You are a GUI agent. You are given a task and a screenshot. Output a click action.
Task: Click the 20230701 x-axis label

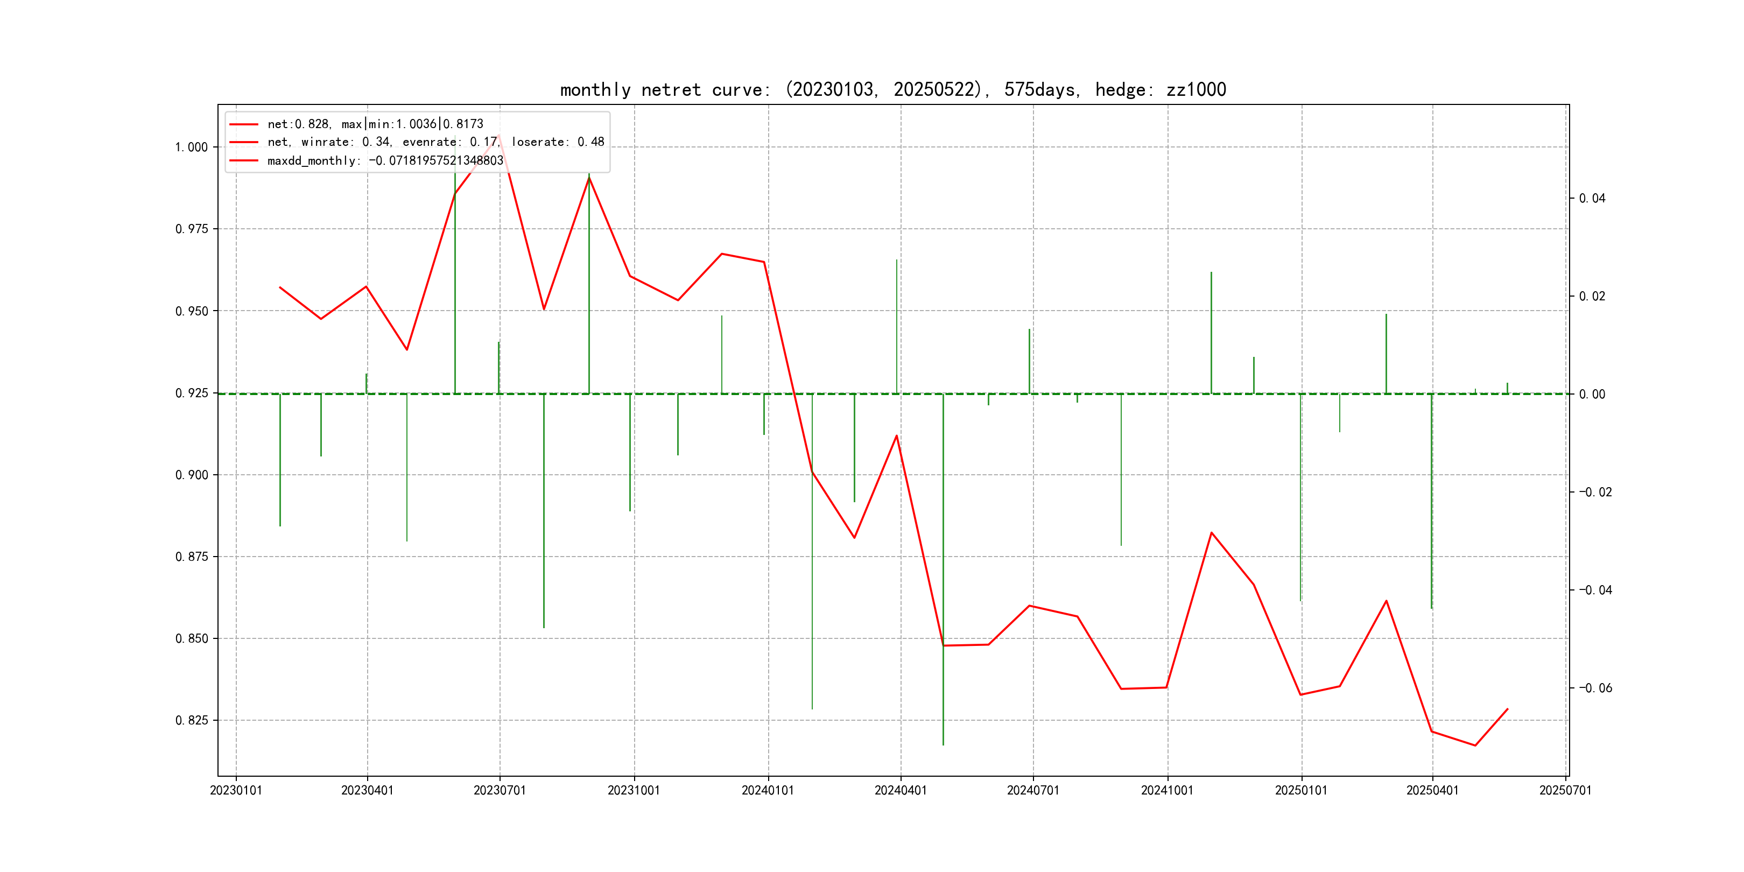pos(500,790)
